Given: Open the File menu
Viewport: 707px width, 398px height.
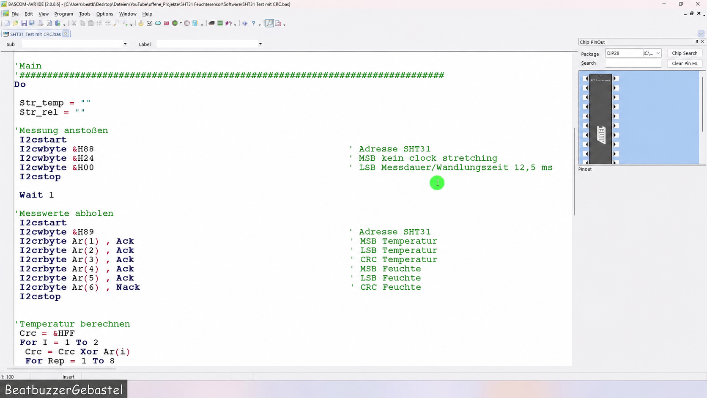Looking at the screenshot, I should pyautogui.click(x=15, y=14).
